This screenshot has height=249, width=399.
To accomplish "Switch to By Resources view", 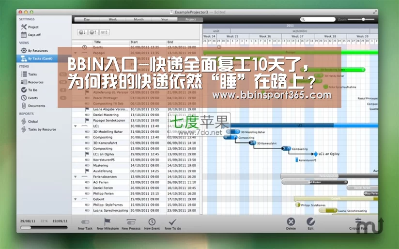I will 34,51.
